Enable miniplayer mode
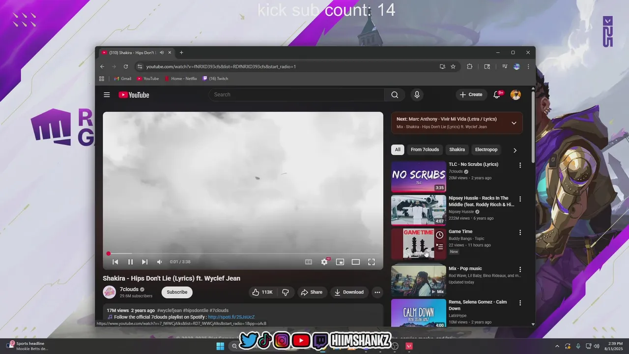 [340, 262]
